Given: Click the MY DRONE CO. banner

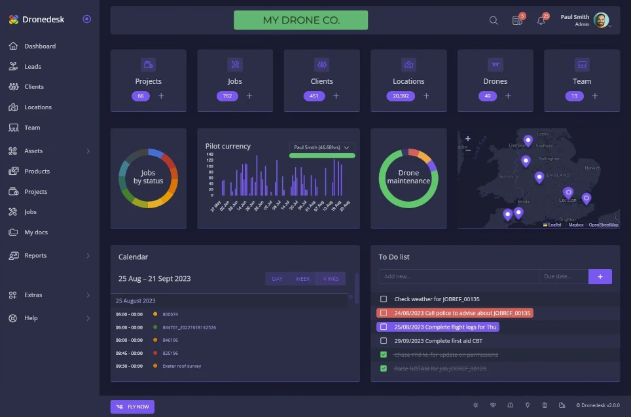Looking at the screenshot, I should click(x=300, y=20).
